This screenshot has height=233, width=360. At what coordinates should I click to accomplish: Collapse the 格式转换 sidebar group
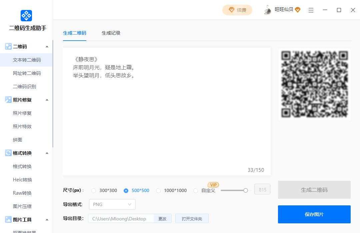47,153
